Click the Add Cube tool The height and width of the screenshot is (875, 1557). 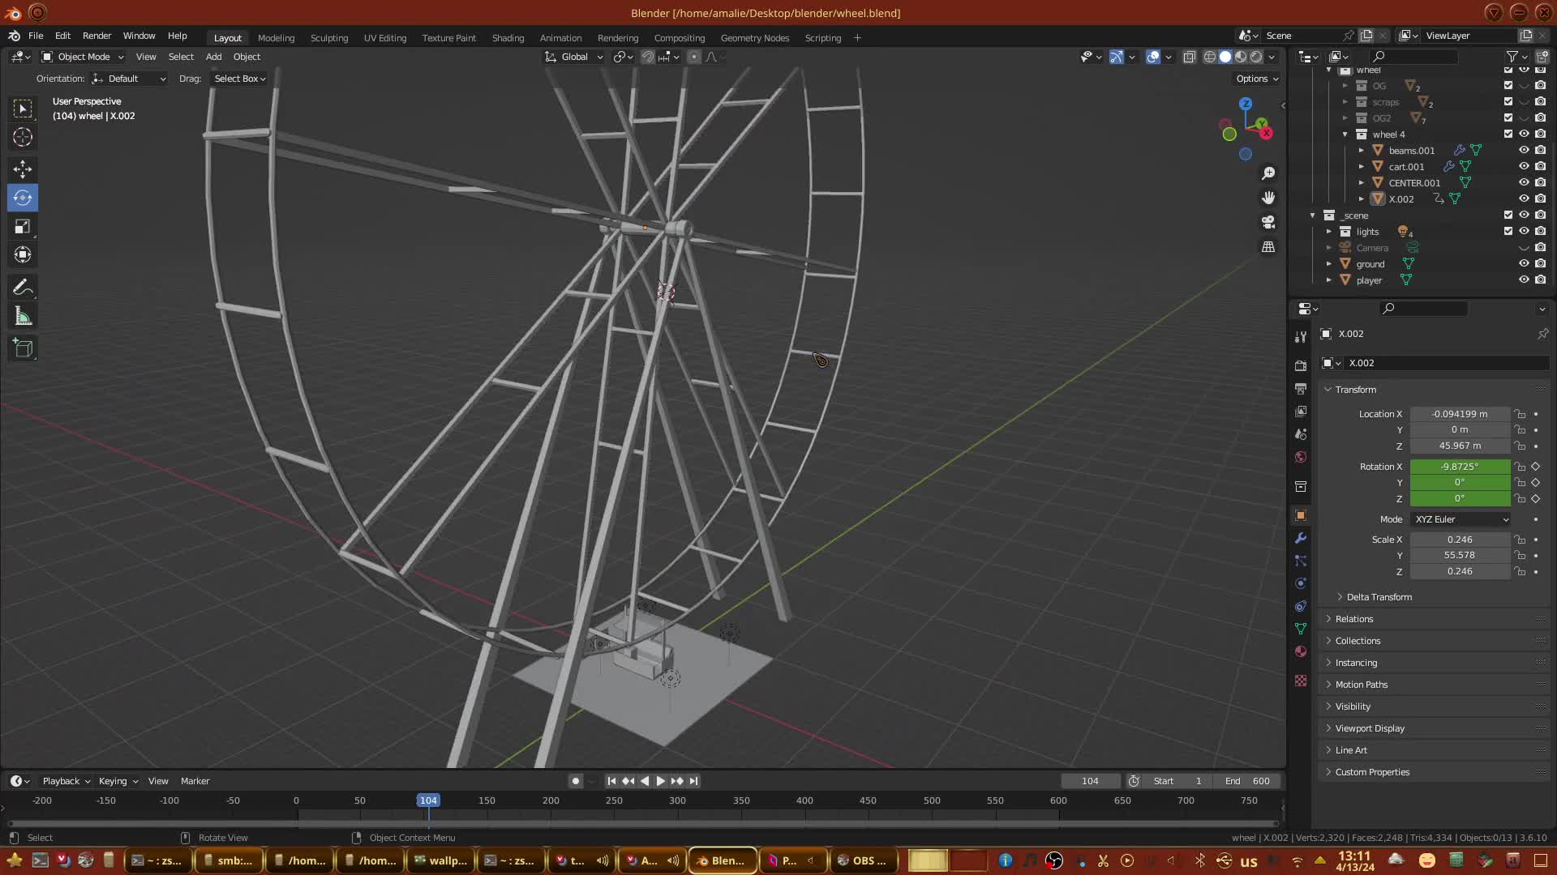point(23,348)
